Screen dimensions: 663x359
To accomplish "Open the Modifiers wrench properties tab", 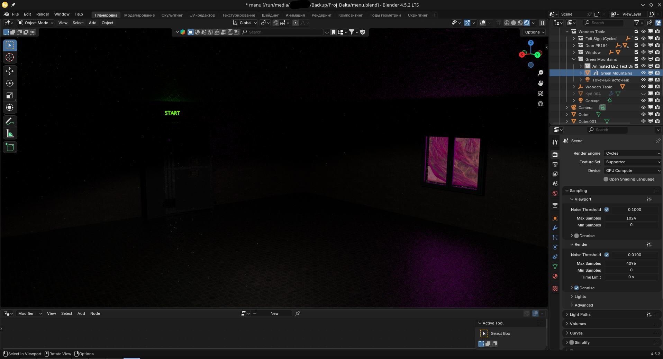I will click(555, 228).
